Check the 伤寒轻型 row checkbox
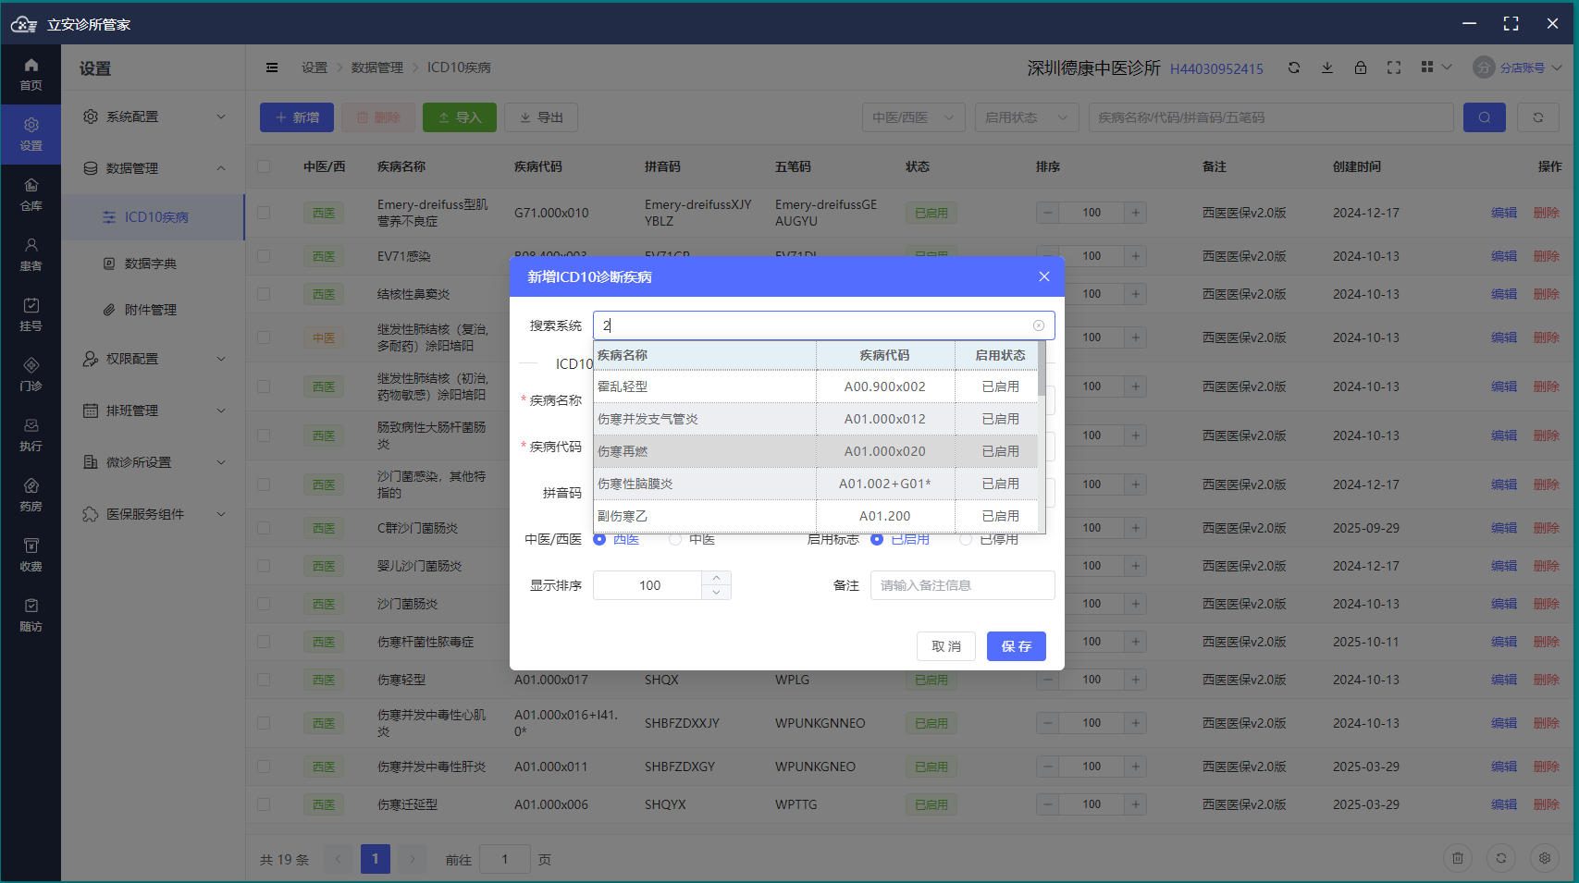Viewport: 1579px width, 883px height. 264,680
